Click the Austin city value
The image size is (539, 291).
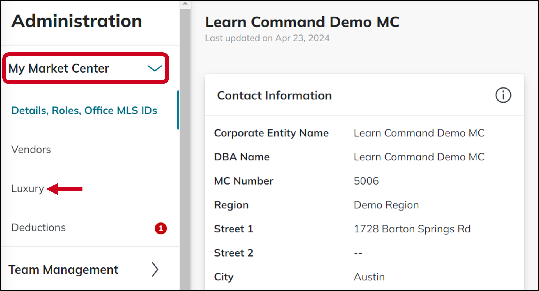pos(369,277)
